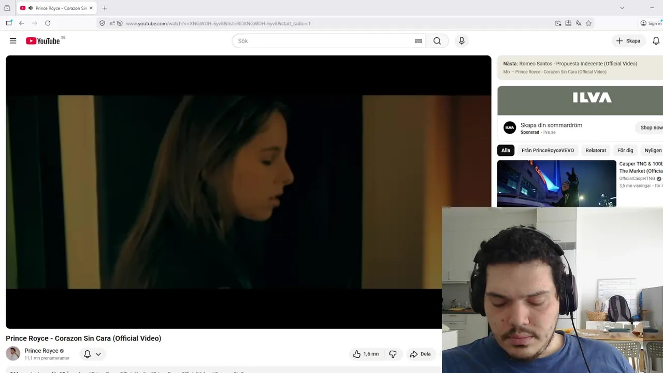Screen dimensions: 663x373
Task: Translate this page icon
Action: [x=579, y=23]
